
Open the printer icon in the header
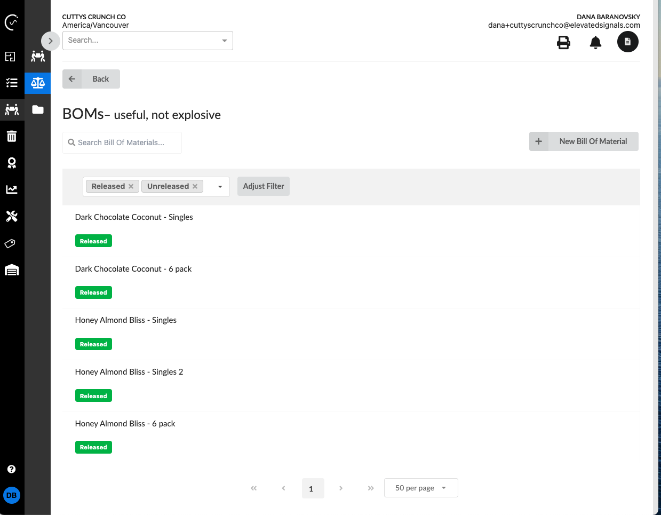pyautogui.click(x=564, y=42)
